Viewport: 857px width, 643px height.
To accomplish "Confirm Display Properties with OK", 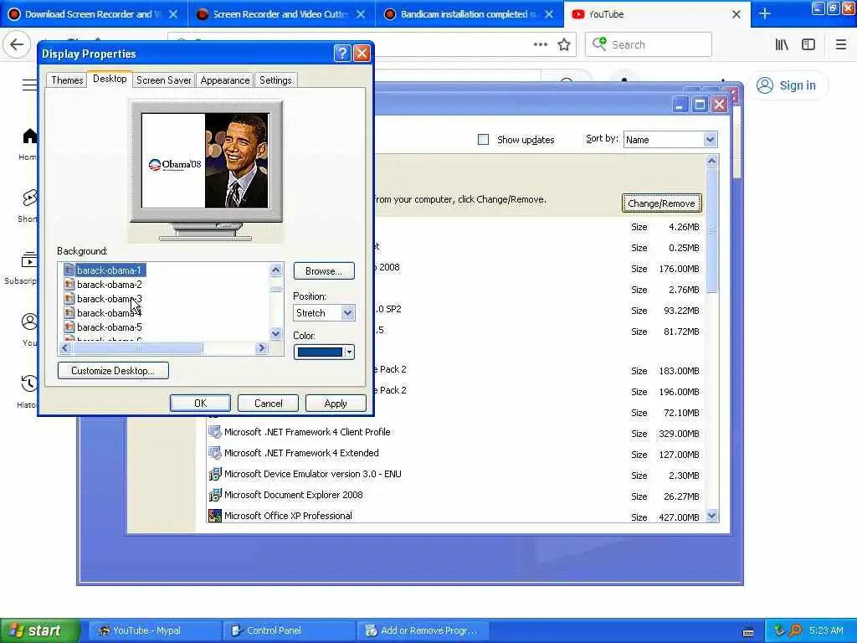I will pyautogui.click(x=200, y=403).
